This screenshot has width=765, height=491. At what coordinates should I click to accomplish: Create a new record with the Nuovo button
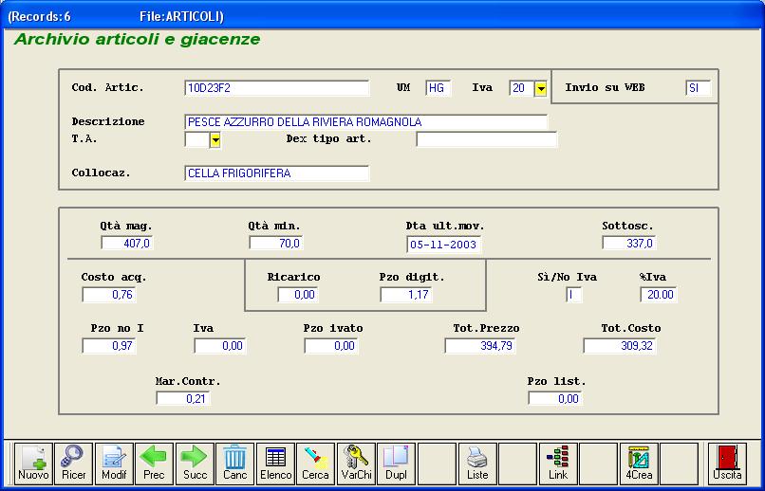(x=33, y=464)
